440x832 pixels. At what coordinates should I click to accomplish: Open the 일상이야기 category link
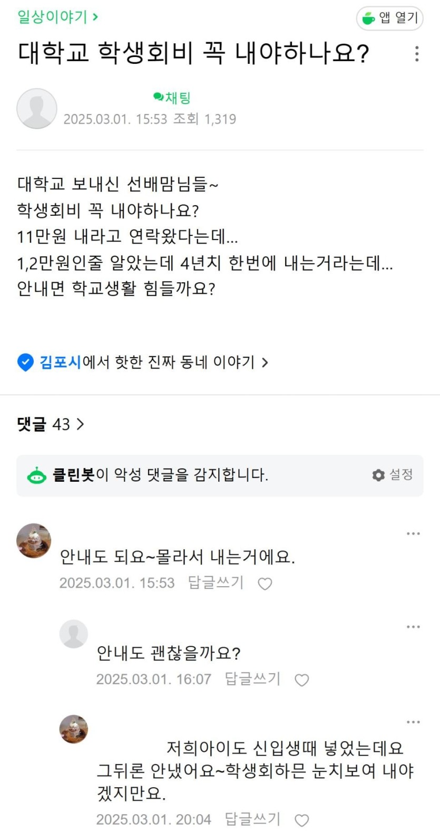[57, 17]
